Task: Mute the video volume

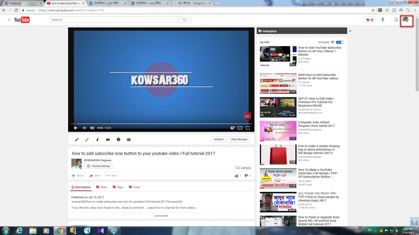Action: pos(92,128)
